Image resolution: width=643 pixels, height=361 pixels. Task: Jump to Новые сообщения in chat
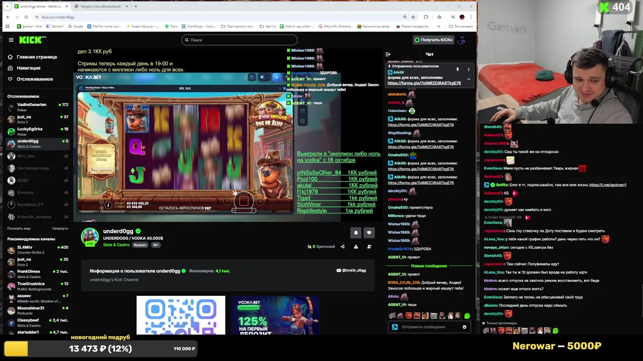(x=429, y=266)
